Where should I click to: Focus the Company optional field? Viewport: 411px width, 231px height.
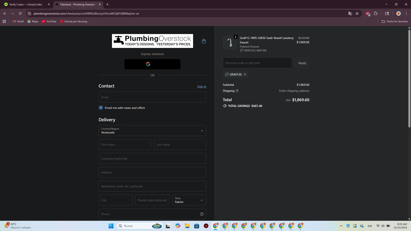(x=152, y=158)
